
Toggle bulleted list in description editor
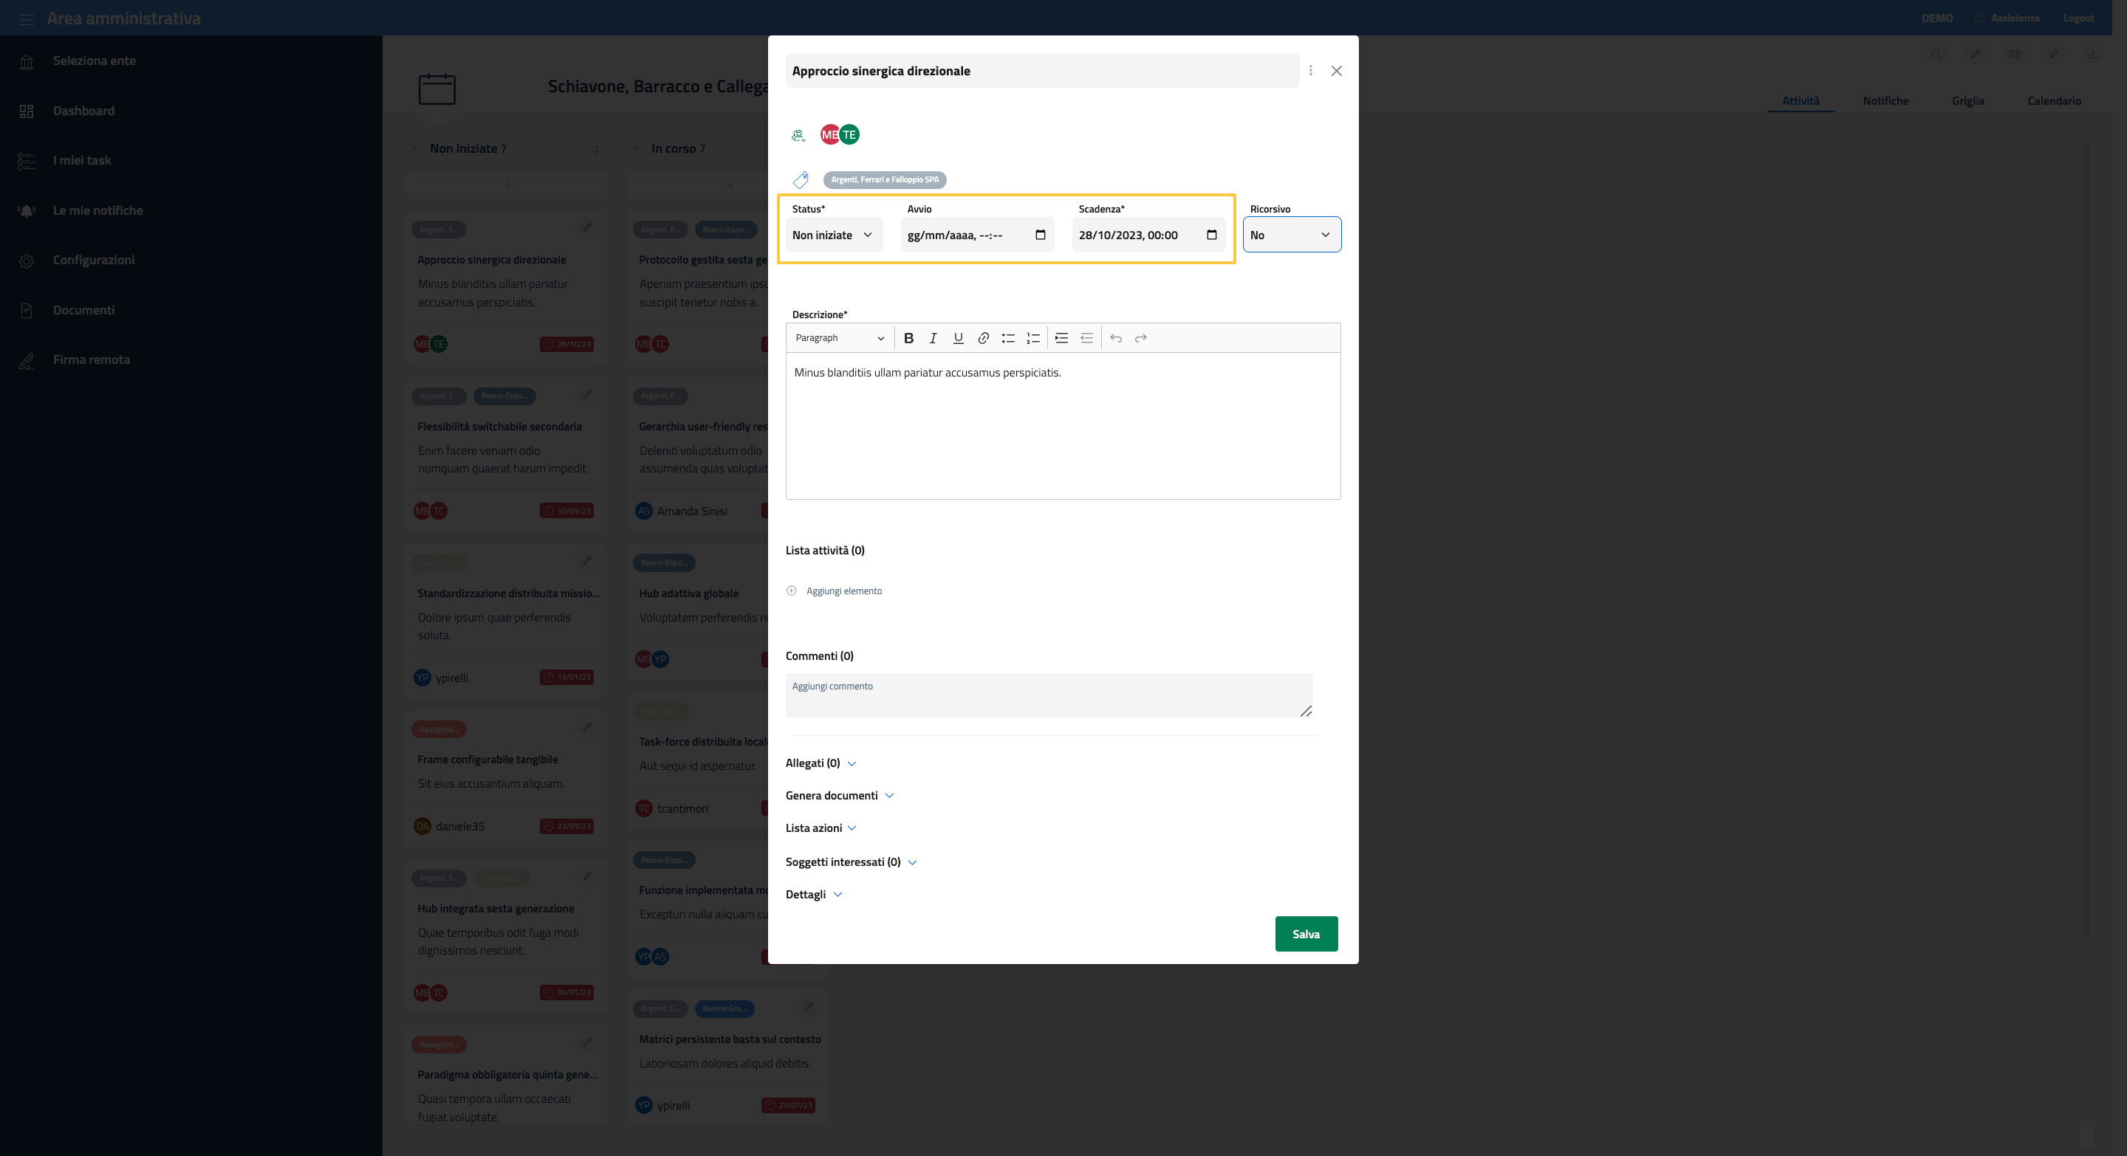(1008, 338)
